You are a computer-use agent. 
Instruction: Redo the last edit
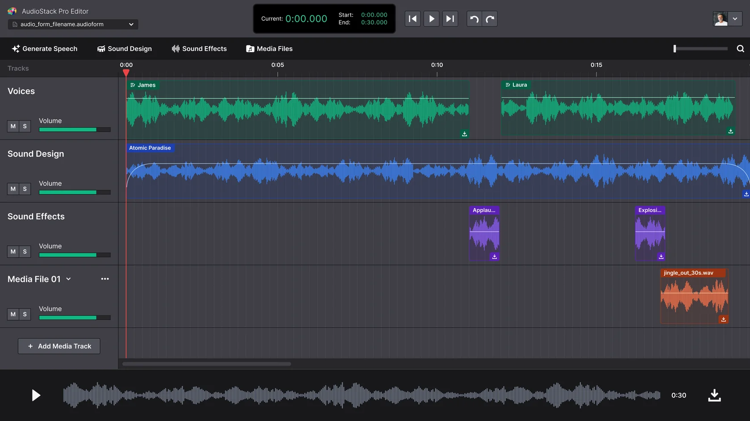490,19
